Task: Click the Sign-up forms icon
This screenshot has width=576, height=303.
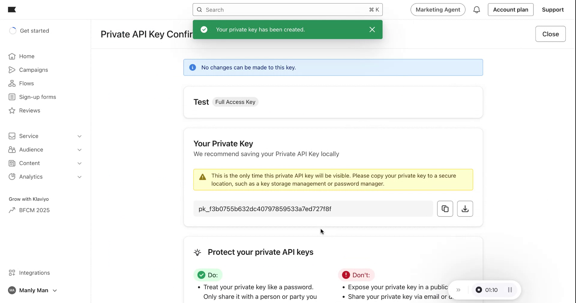Action: tap(12, 97)
